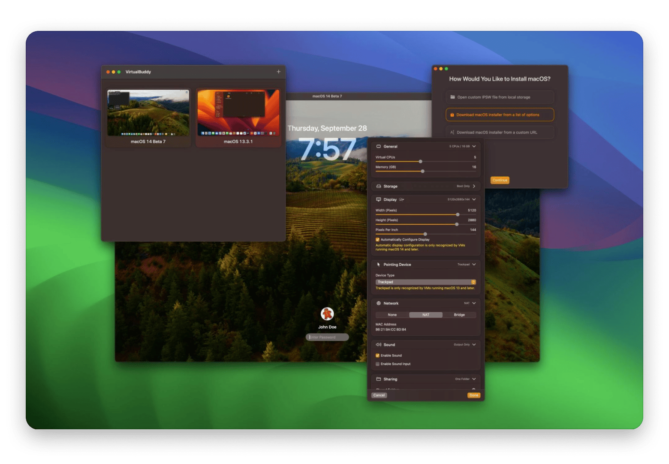This screenshot has width=669, height=464.
Task: Adjust Height (Pixels) slider
Action: (x=426, y=224)
